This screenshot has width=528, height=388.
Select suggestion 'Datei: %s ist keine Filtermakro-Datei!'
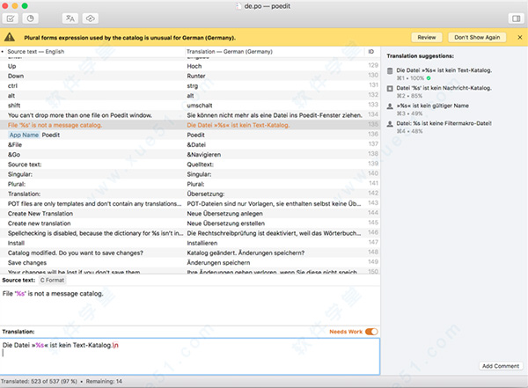tap(444, 123)
